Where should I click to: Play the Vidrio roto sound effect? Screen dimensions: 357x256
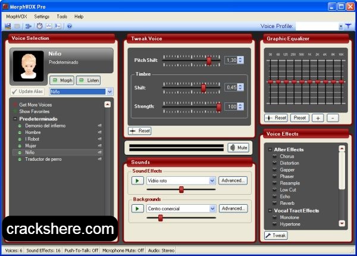pyautogui.click(x=137, y=180)
